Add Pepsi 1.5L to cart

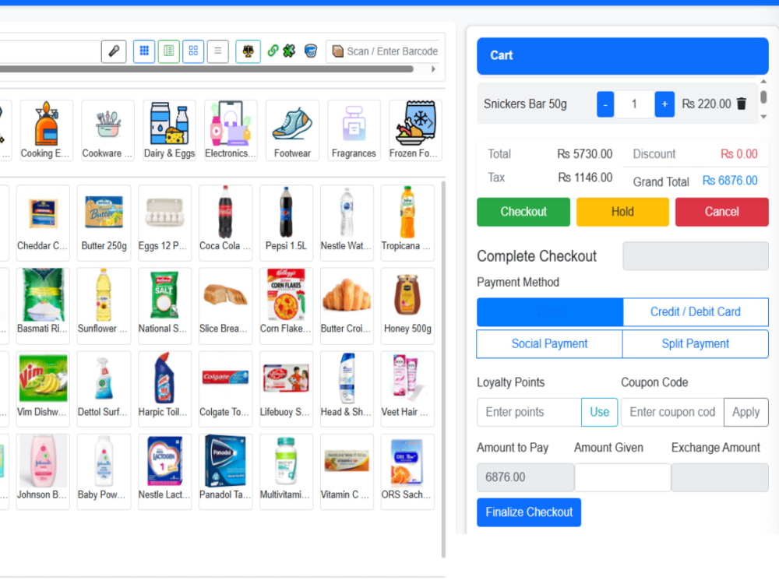click(286, 223)
